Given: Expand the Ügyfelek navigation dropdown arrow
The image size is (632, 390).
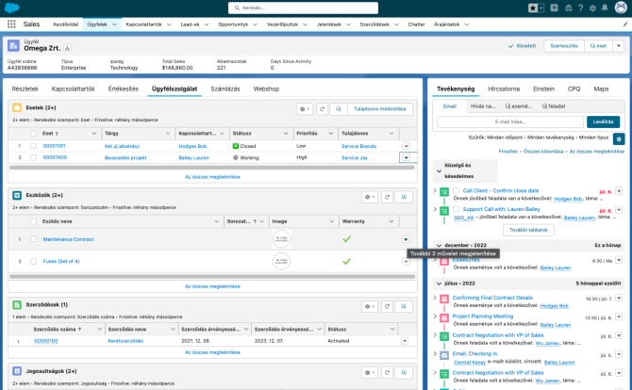Looking at the screenshot, I should pos(115,23).
